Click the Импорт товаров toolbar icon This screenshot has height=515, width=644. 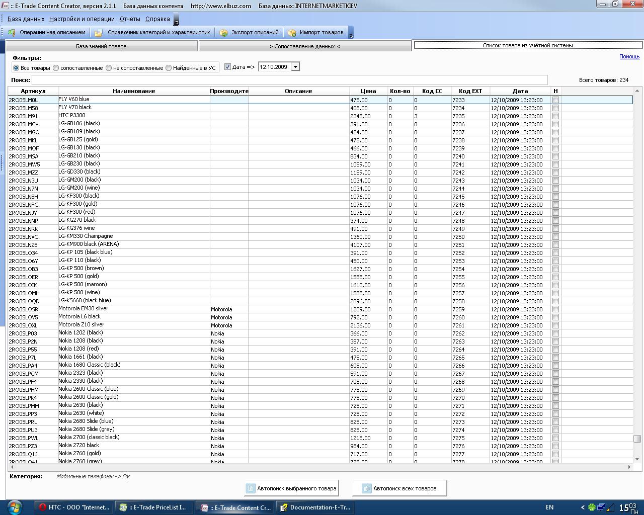pos(292,33)
